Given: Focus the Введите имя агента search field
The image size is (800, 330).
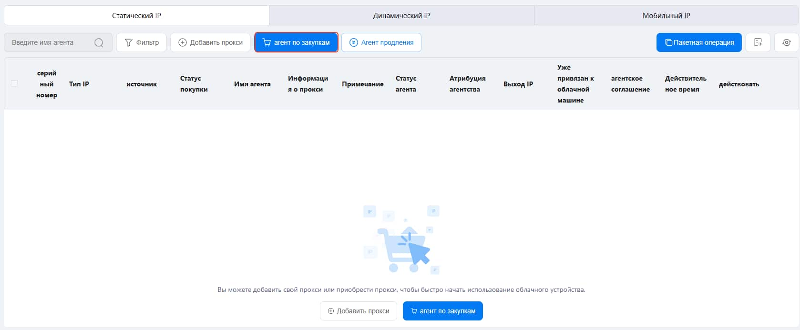Looking at the screenshot, I should coord(50,42).
